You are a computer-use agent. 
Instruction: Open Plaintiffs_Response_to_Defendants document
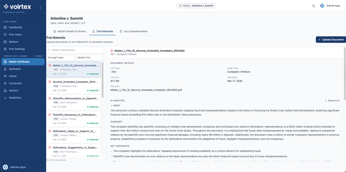[74, 119]
